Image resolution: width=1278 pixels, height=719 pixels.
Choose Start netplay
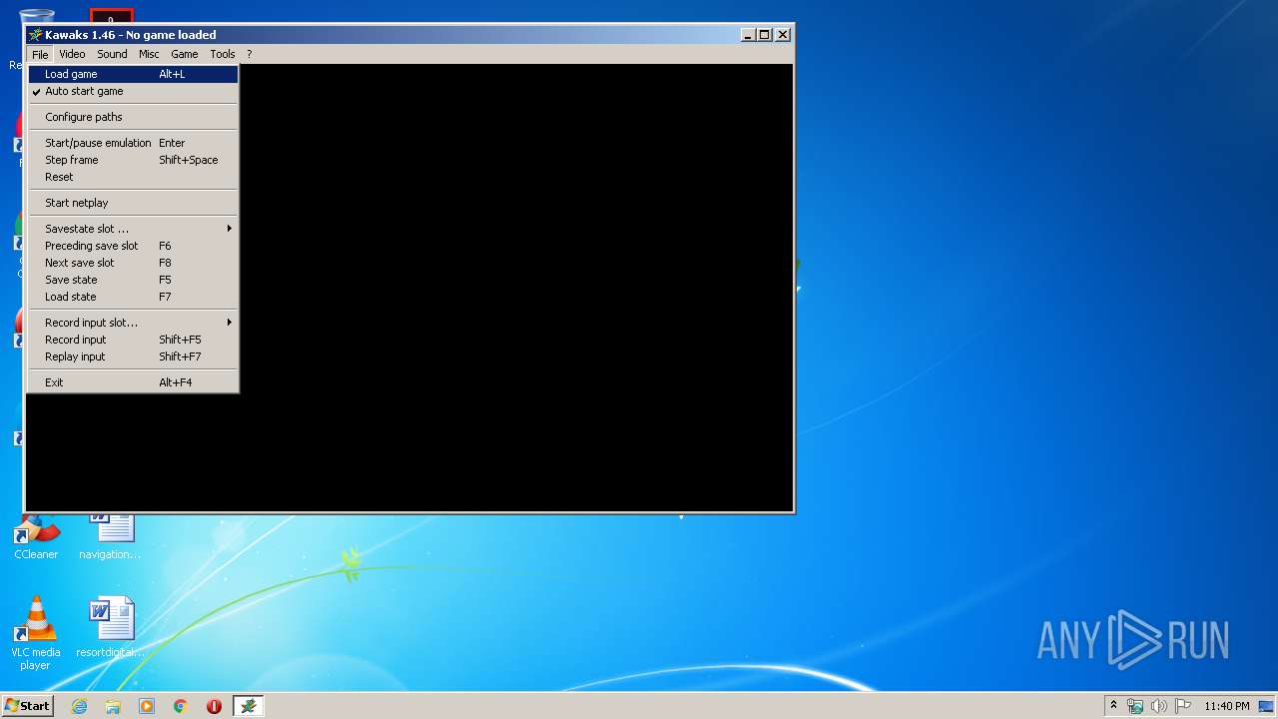(x=133, y=203)
